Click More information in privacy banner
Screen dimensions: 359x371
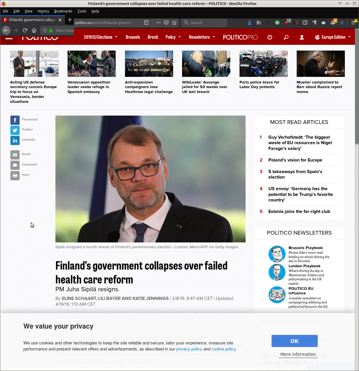coord(298,354)
